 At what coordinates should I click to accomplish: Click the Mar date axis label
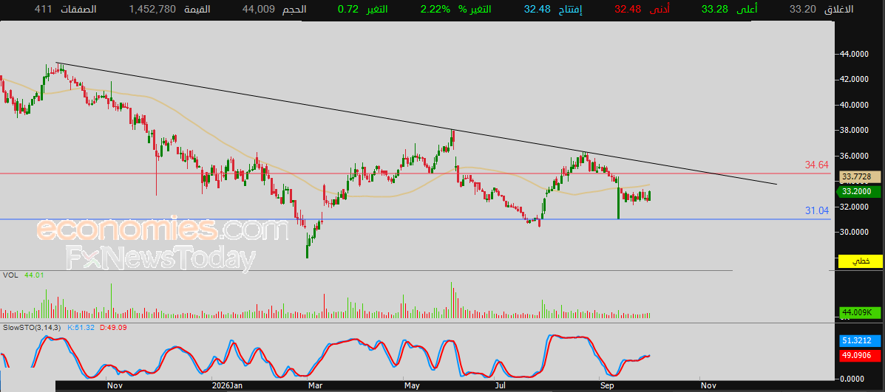pyautogui.click(x=314, y=386)
